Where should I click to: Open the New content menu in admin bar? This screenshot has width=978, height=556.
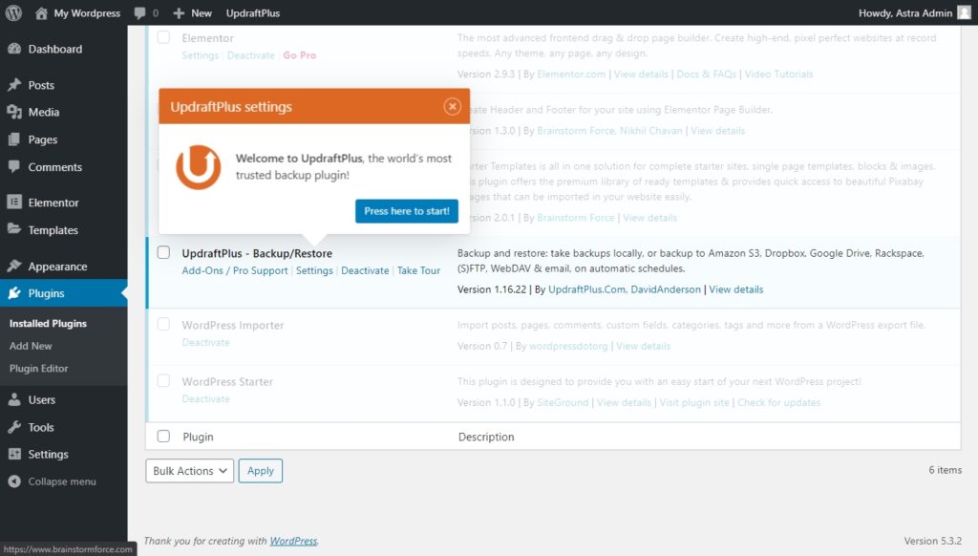[x=192, y=12]
